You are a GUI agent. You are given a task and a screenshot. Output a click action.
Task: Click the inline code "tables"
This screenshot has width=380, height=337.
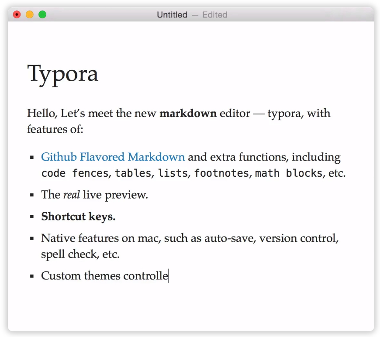coord(133,173)
